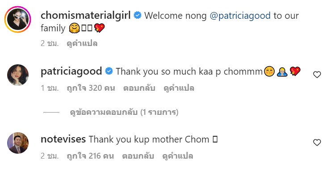Image resolution: width=326 pixels, height=172 pixels.
Task: See translation (ดูคำแปล) of patriciagood's comment
Action: (x=179, y=88)
